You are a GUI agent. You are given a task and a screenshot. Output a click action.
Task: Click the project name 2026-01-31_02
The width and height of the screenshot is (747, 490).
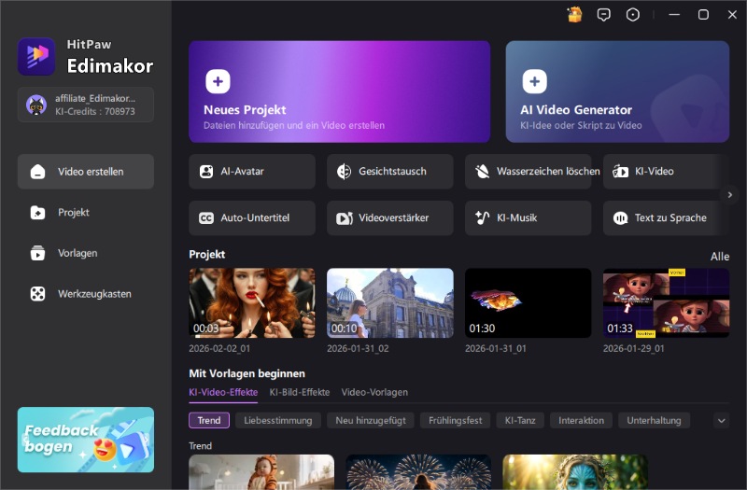358,348
